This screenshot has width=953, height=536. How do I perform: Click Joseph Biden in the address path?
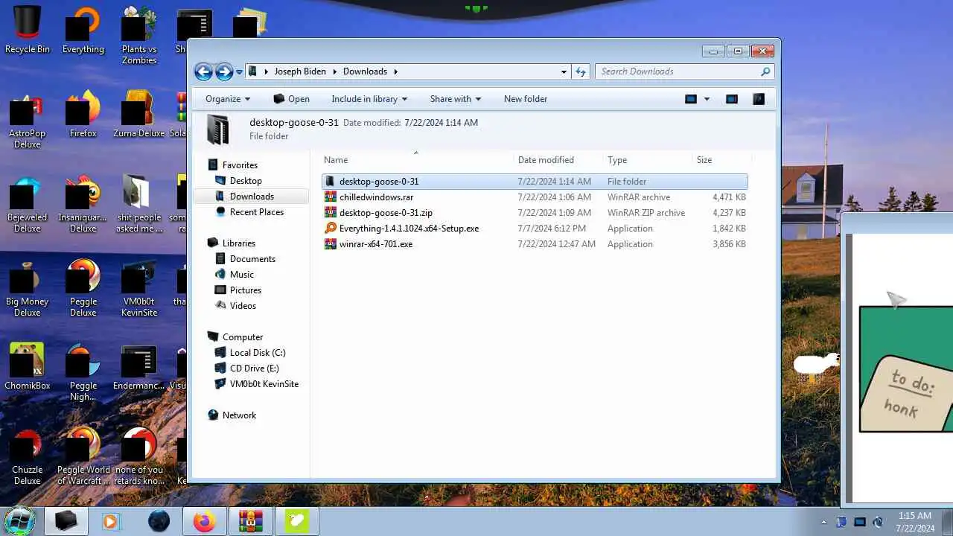(x=300, y=71)
